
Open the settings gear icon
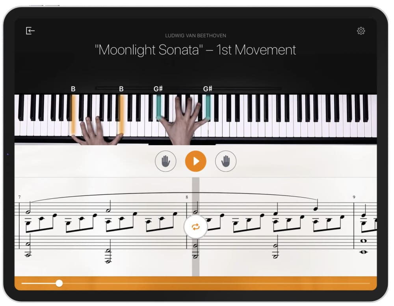pyautogui.click(x=361, y=31)
